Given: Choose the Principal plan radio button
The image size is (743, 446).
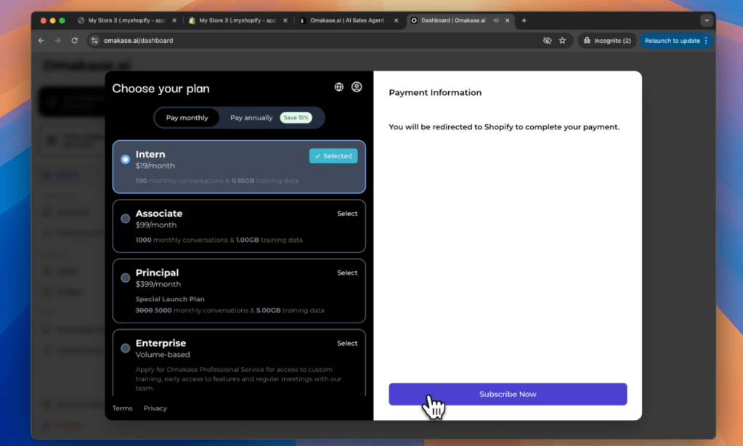Looking at the screenshot, I should [126, 278].
